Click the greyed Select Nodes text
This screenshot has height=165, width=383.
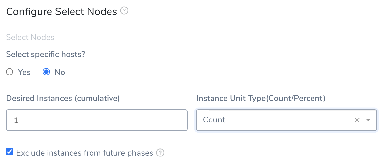click(x=30, y=37)
